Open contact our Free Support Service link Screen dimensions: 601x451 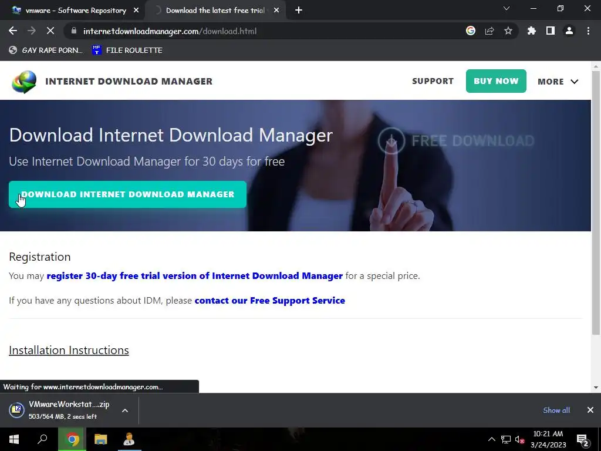coord(270,300)
